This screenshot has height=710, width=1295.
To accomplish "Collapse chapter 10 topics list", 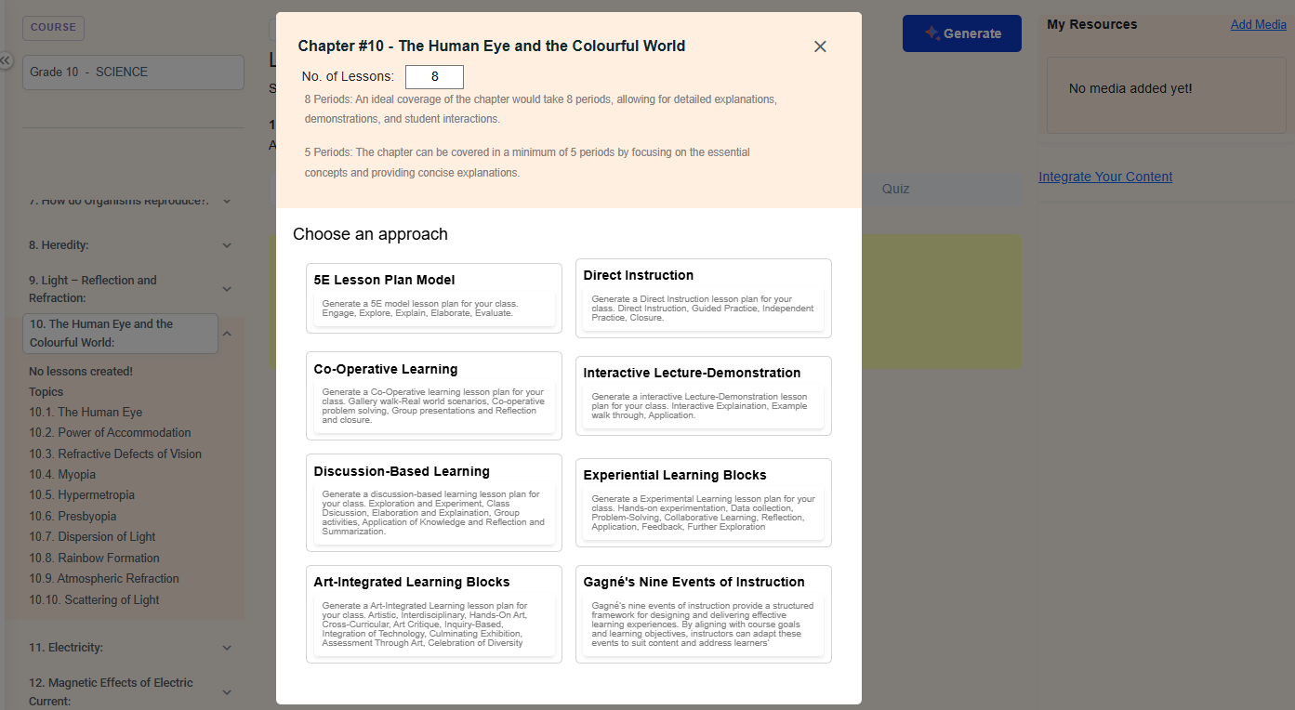I will 226,333.
